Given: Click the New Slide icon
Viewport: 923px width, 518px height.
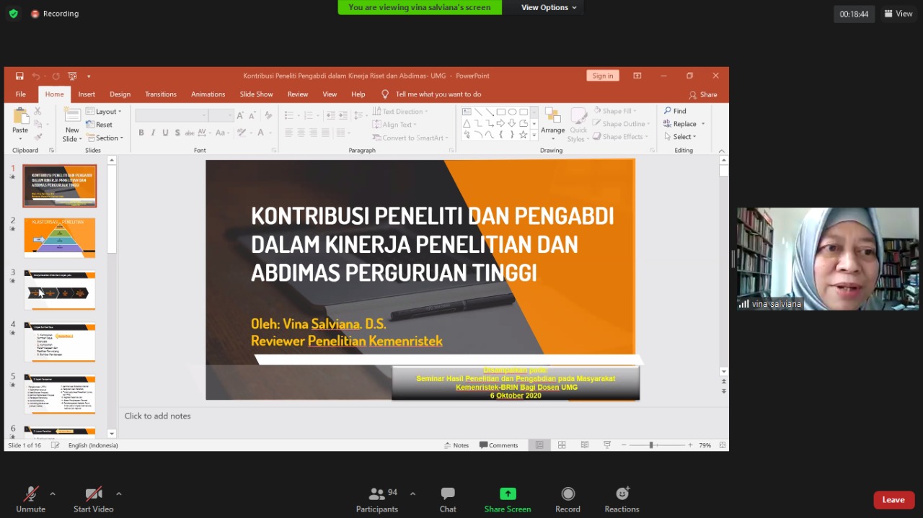Looking at the screenshot, I should click(x=72, y=116).
